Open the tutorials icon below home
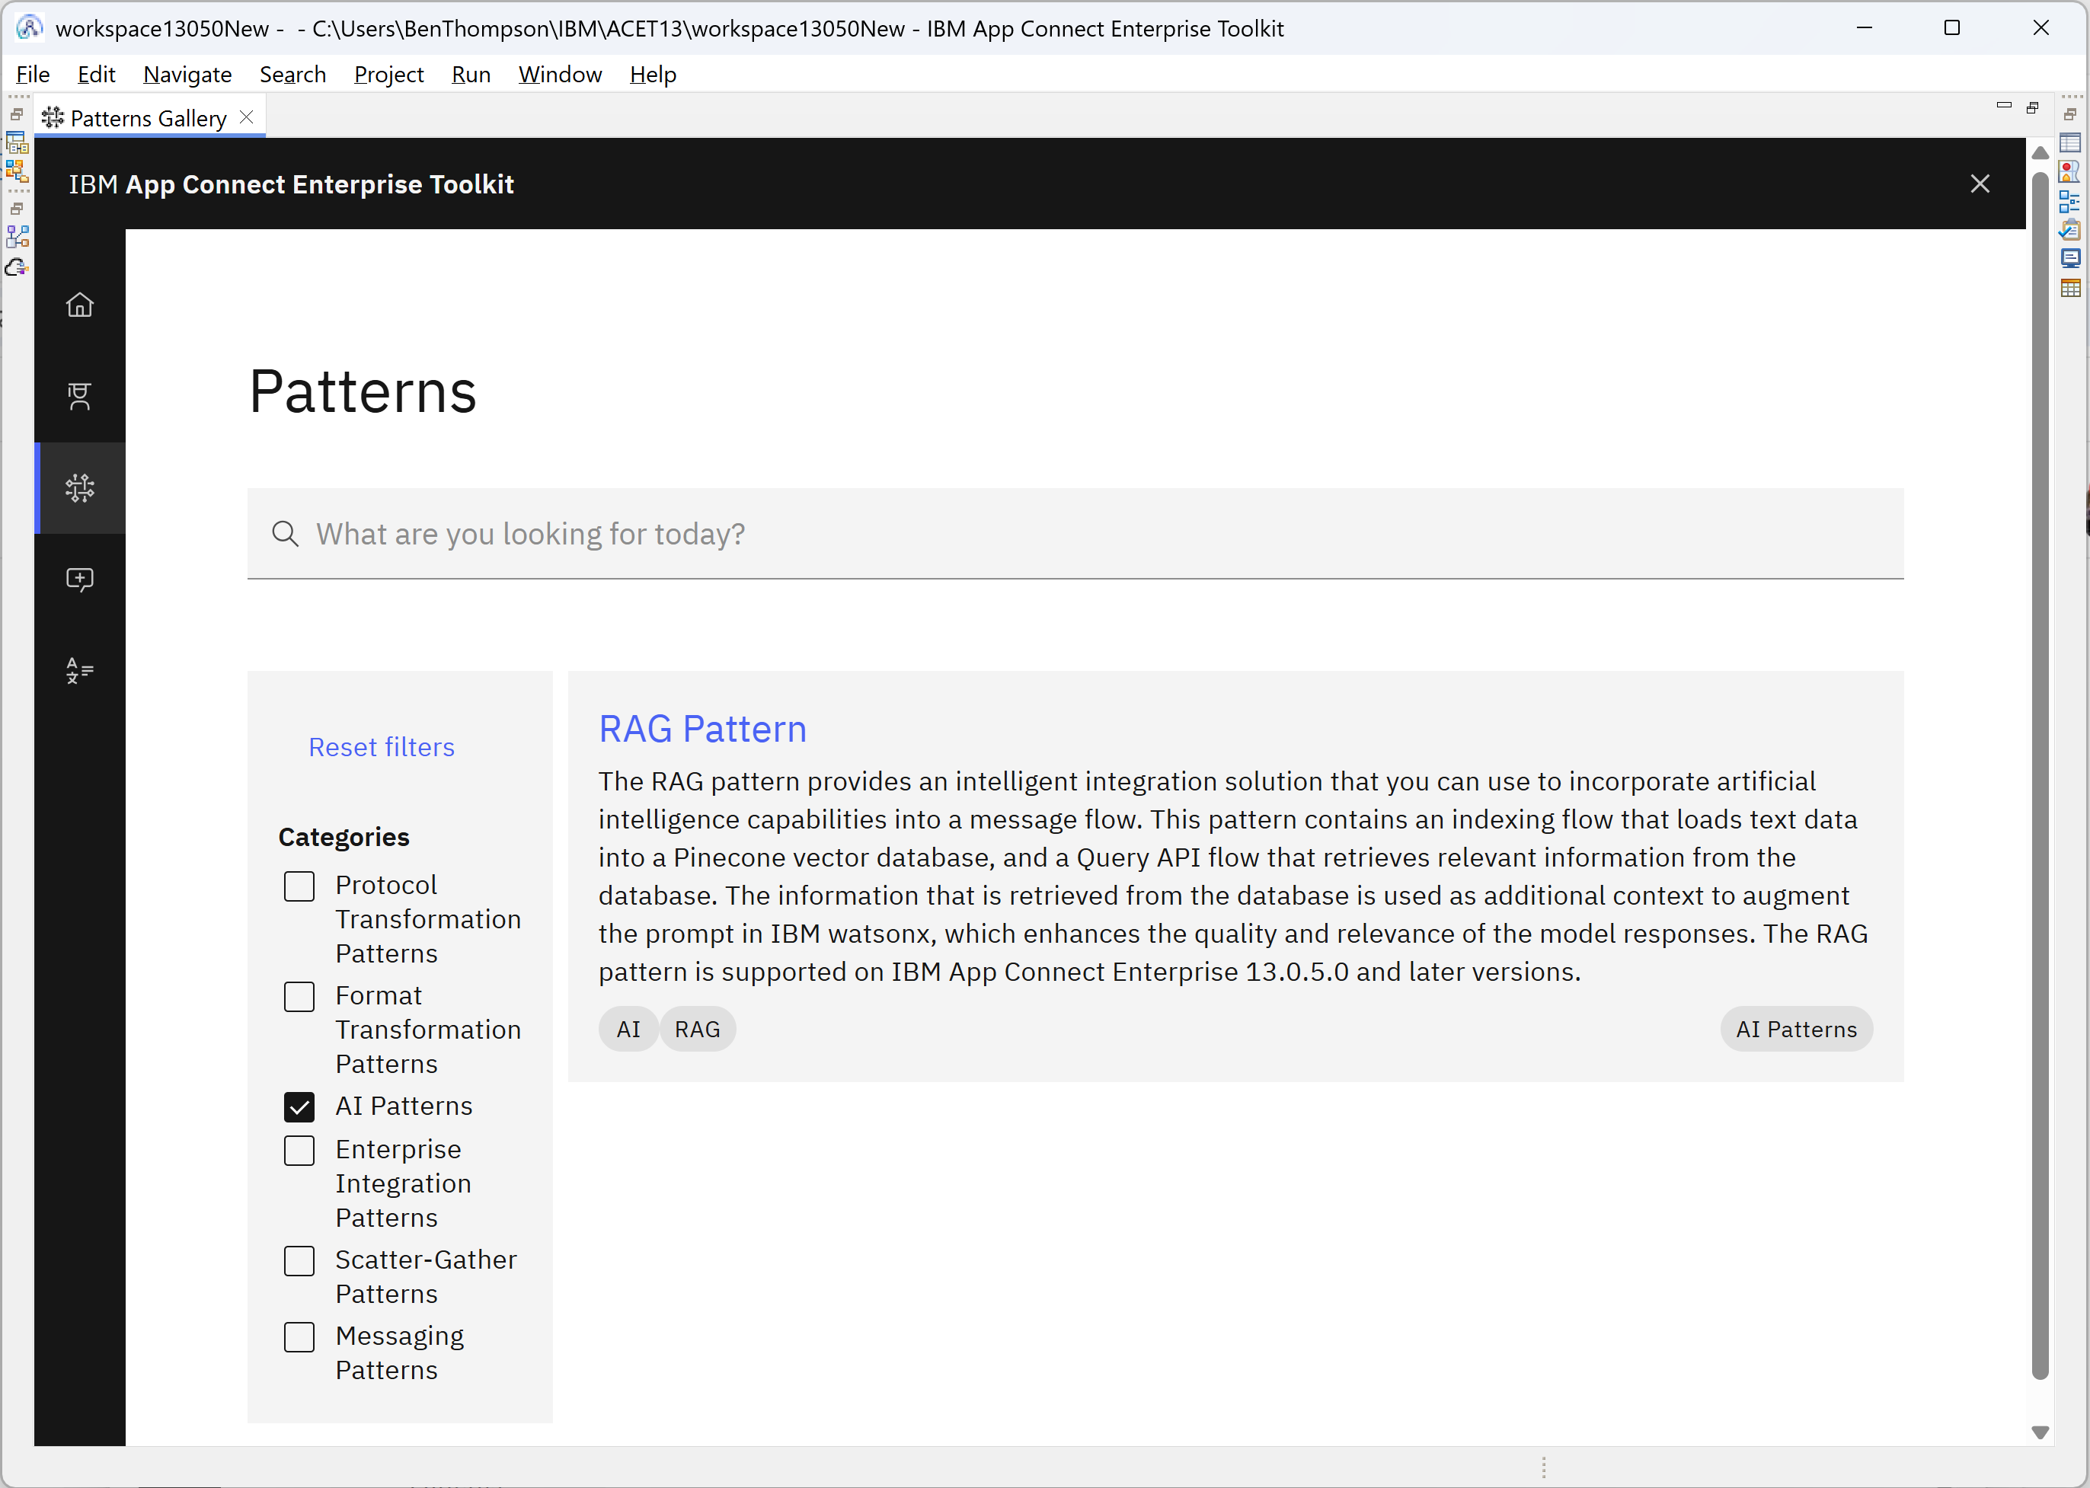Screen dimensions: 2090x1488 (80, 396)
